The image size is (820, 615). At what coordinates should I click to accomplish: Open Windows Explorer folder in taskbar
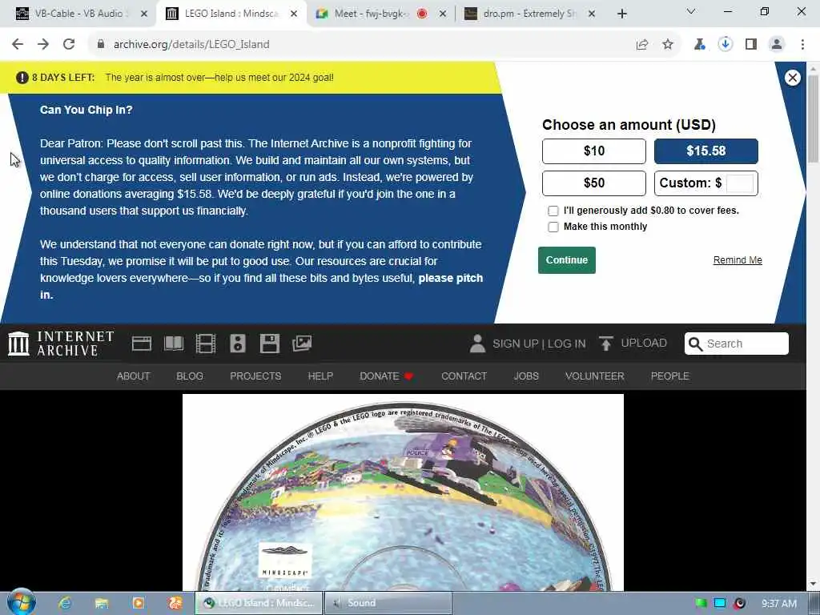pyautogui.click(x=102, y=603)
